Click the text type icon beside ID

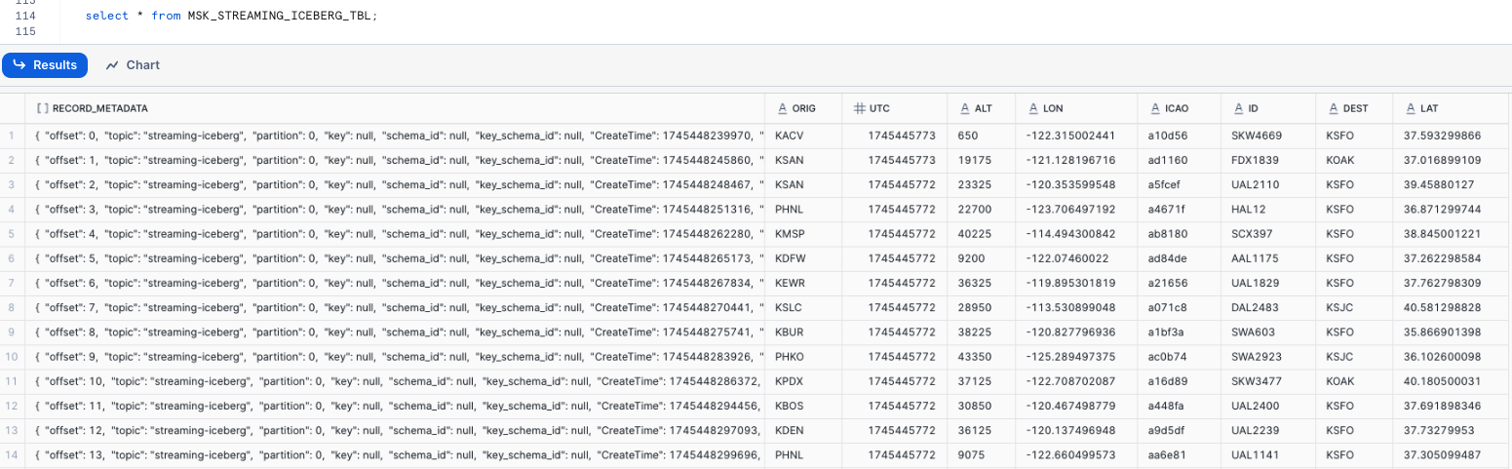1238,108
